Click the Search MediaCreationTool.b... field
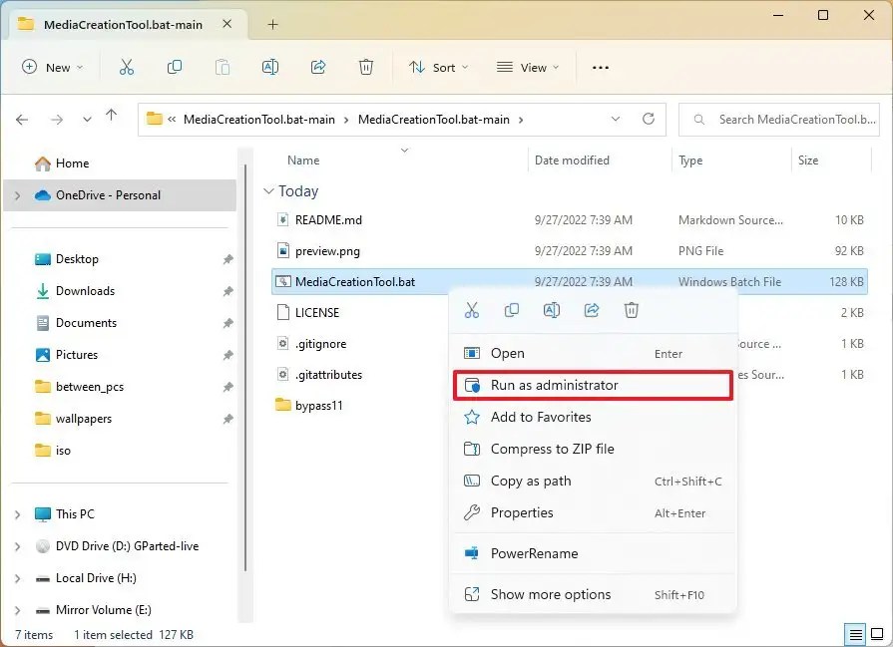Image resolution: width=893 pixels, height=647 pixels. point(778,120)
